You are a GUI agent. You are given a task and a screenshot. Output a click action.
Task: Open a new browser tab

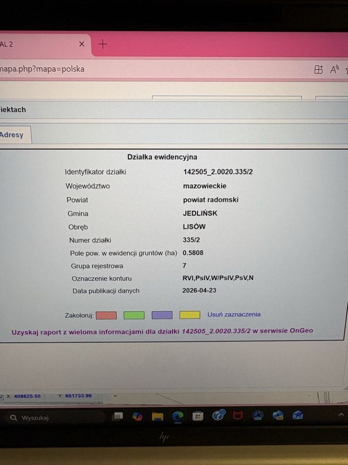(102, 44)
